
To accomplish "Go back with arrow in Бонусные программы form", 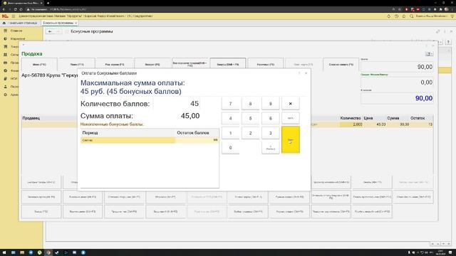I will pos(50,31).
